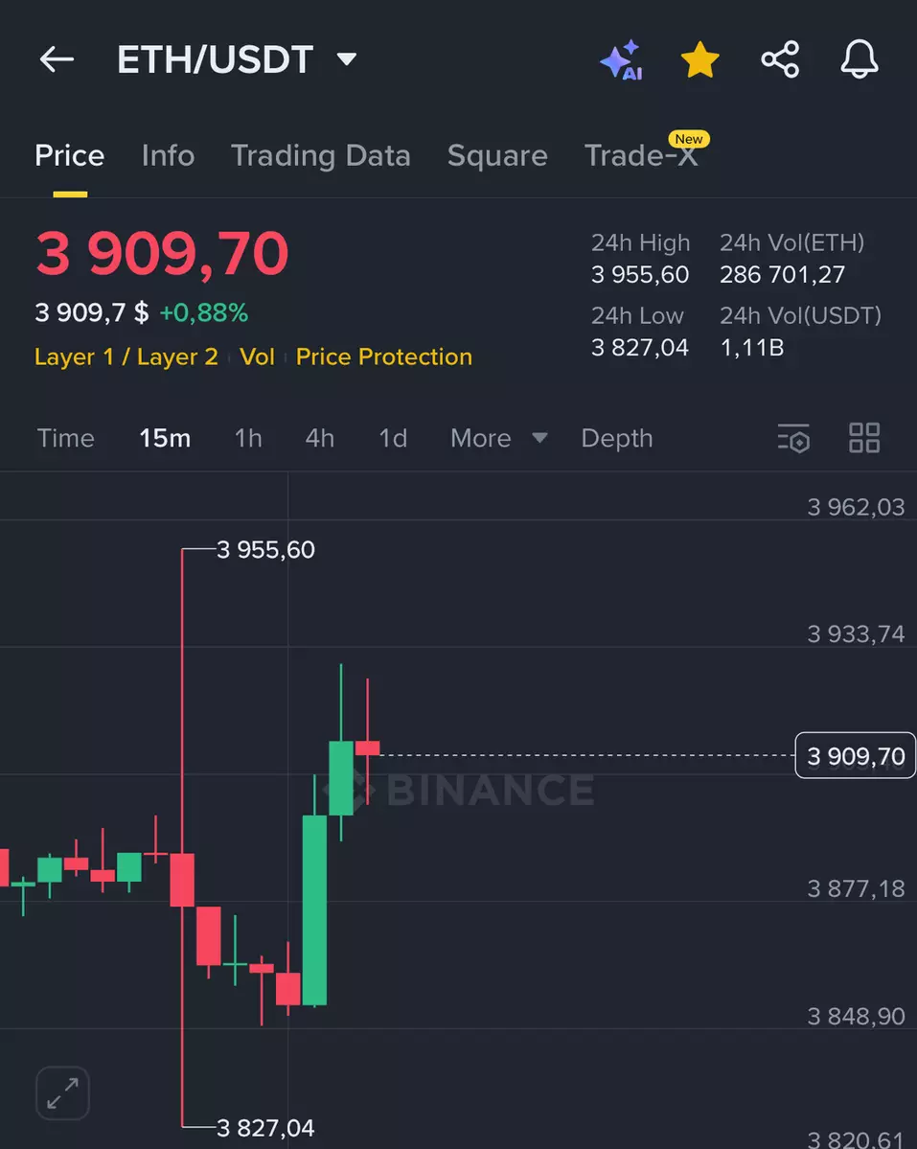Screen dimensions: 917x1149
Task: Select the 1h chart interval
Action: pos(248,439)
